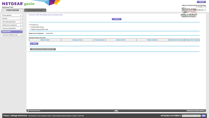Expand the Sieć bezprzewodowa menu arrow
The width and height of the screenshot is (209, 118).
click(21, 22)
